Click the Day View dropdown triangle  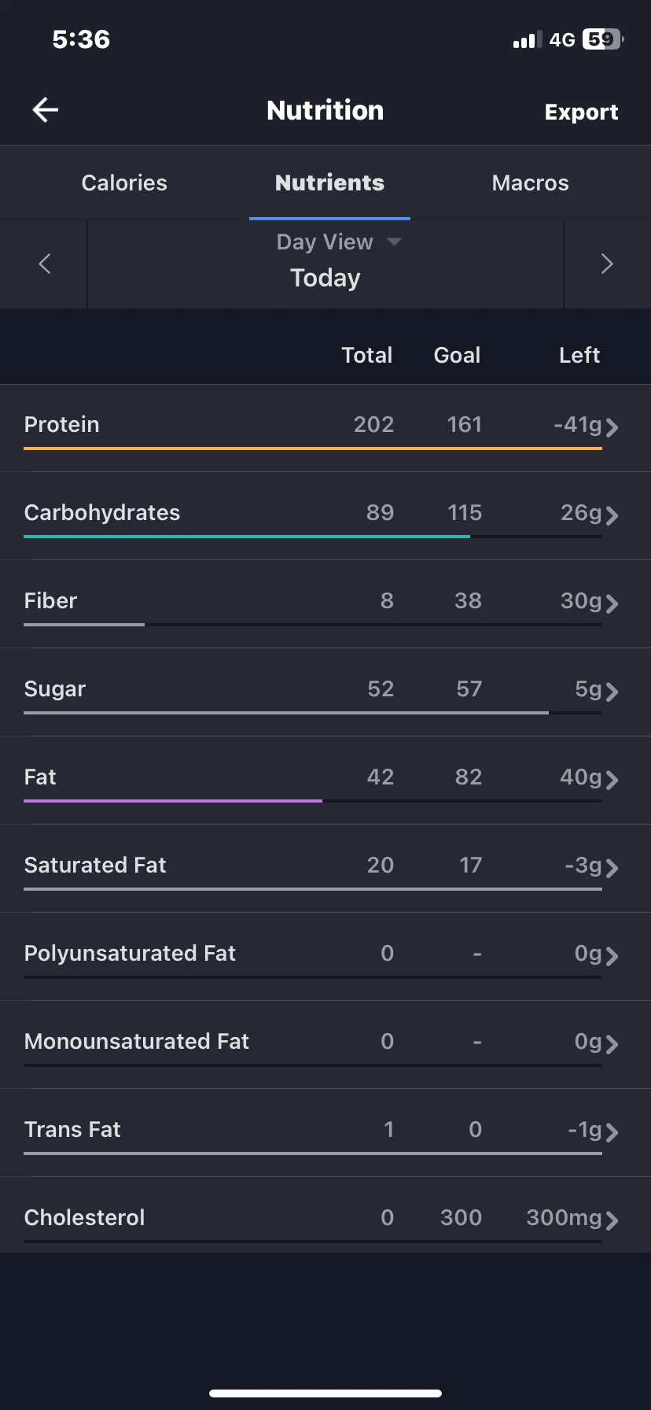[x=395, y=242]
